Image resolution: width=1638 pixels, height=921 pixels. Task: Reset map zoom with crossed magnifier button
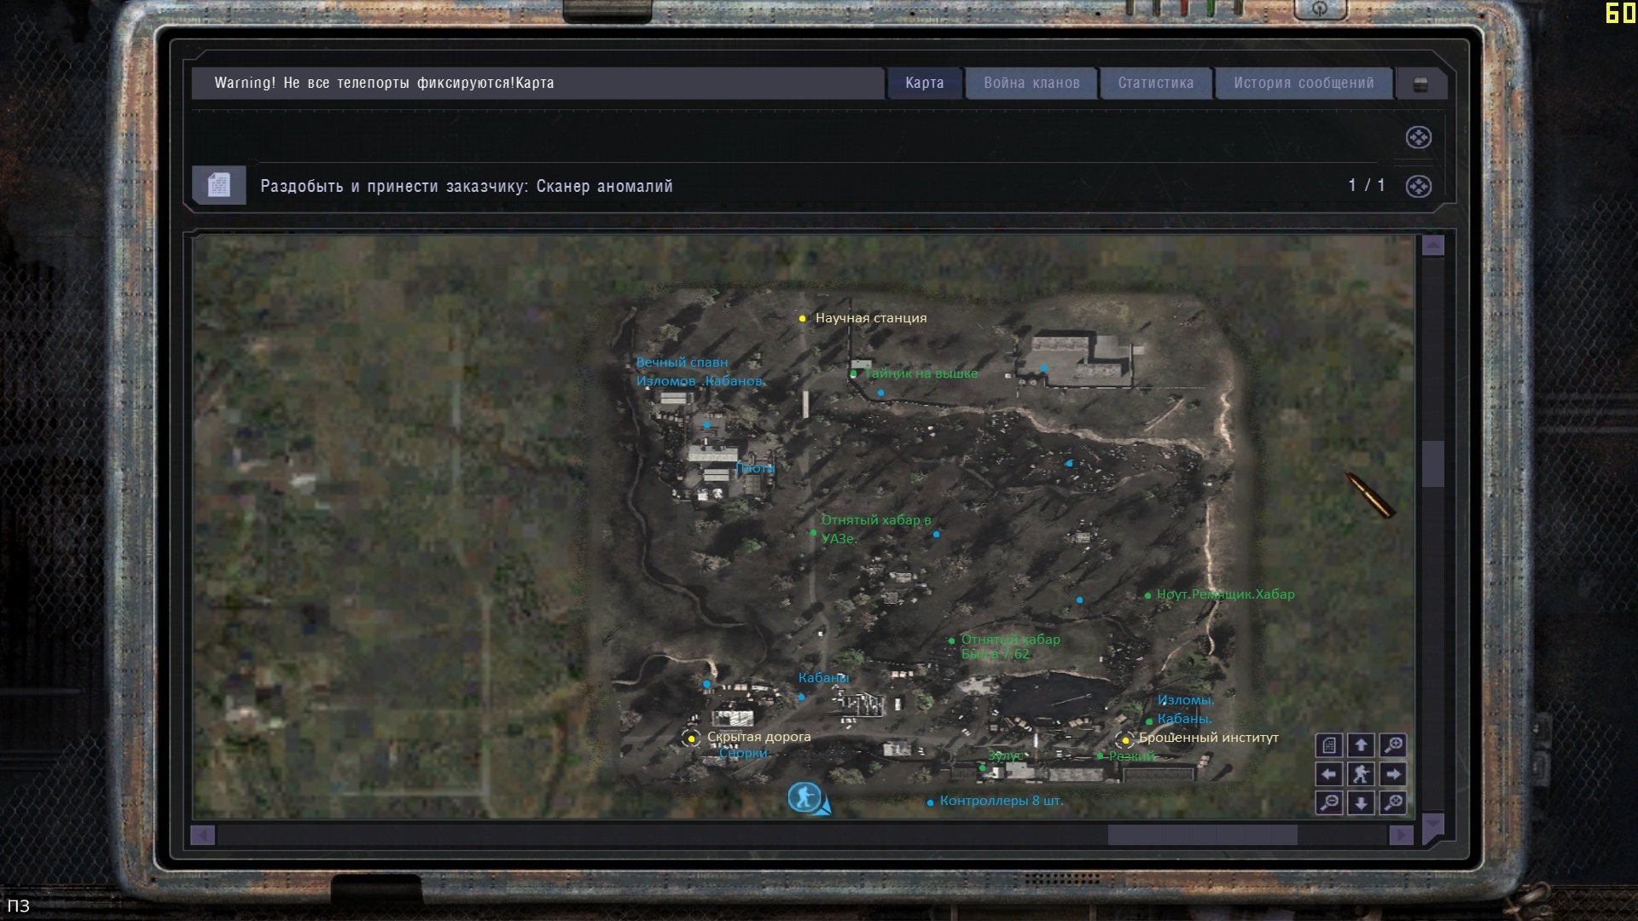click(x=1392, y=802)
